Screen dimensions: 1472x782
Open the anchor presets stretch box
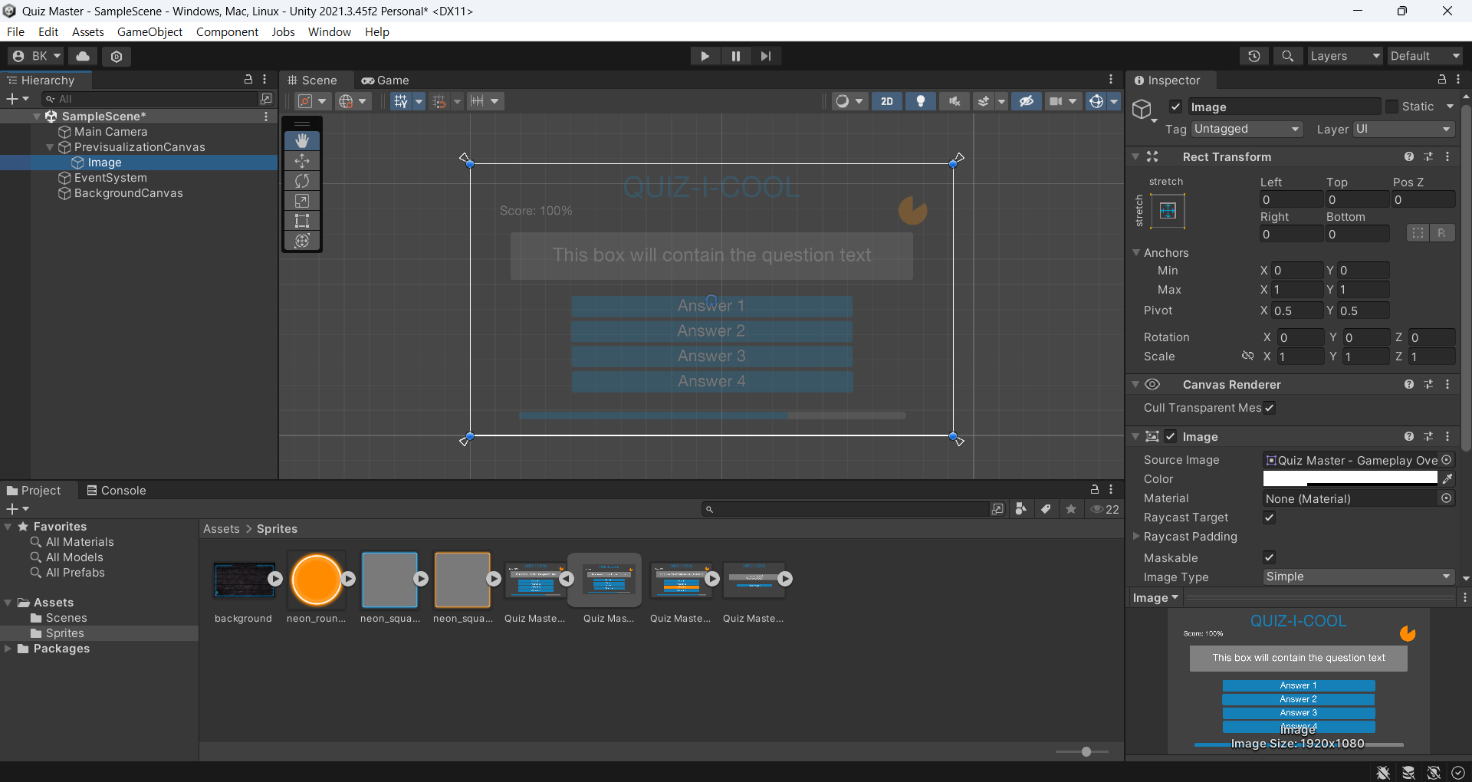tap(1168, 211)
